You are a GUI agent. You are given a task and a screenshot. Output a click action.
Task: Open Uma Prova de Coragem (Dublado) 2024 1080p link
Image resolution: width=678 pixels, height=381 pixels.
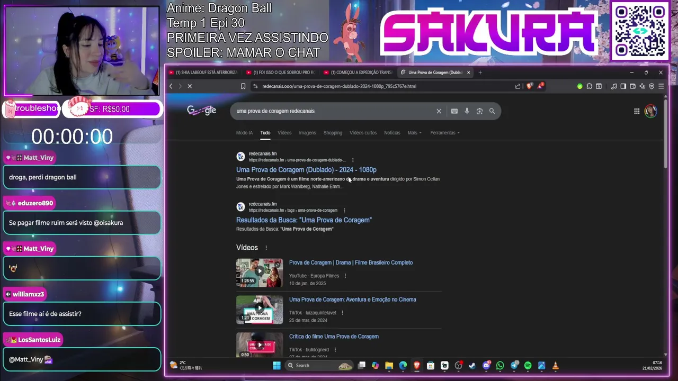pos(306,170)
